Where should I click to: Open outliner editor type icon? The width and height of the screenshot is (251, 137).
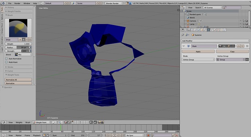click(183, 8)
